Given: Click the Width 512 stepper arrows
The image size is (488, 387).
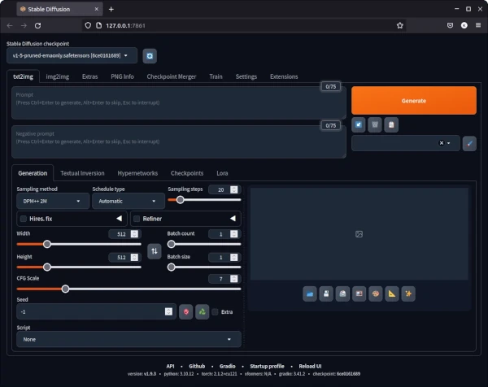Looking at the screenshot, I should point(134,234).
